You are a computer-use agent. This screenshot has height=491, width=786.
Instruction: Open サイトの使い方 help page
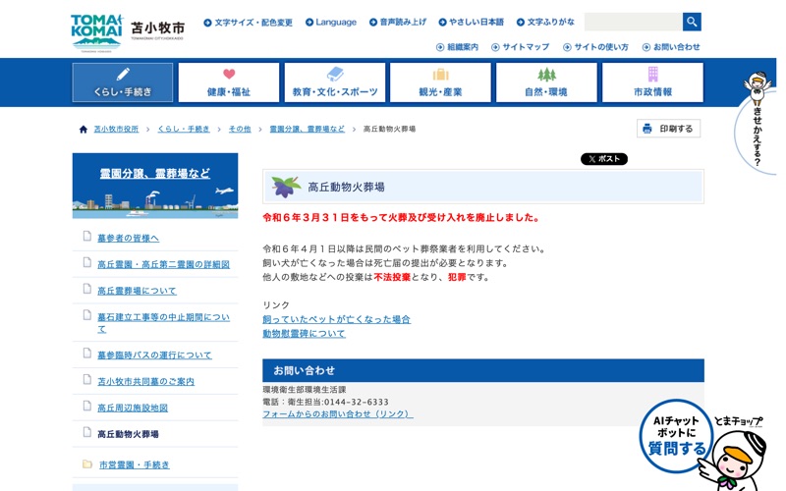click(x=595, y=47)
